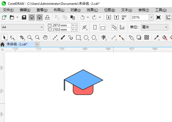Select the Interactive Fill bucket tool
The image size is (172, 122).
point(165,37)
